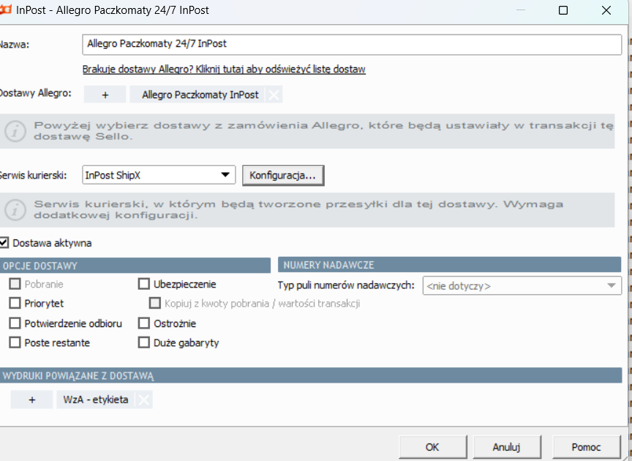The image size is (632, 461).
Task: Select the Allegro Paczkomaty InPost delivery tag
Action: [x=200, y=95]
